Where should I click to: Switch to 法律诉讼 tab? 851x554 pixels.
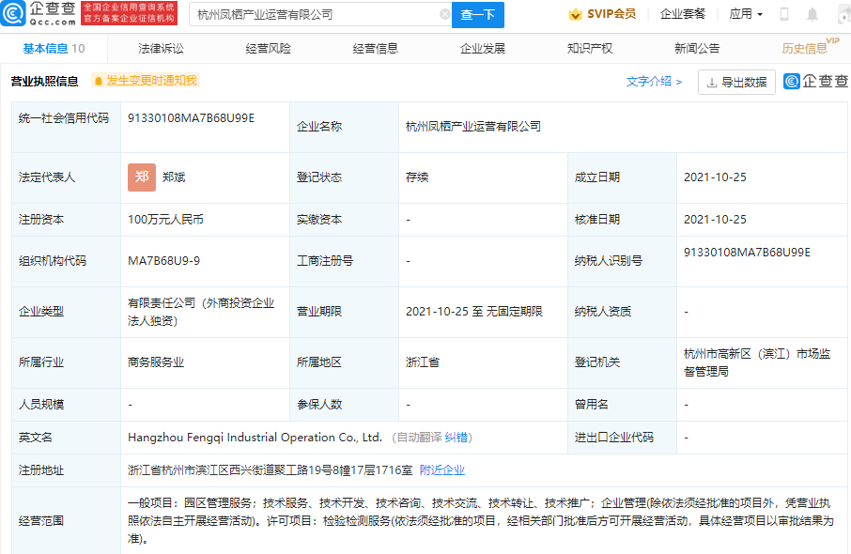161,48
